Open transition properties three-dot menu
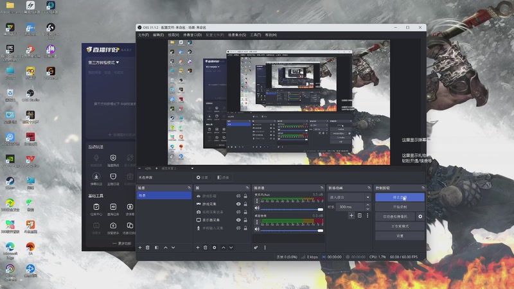514x289 pixels. click(368, 216)
